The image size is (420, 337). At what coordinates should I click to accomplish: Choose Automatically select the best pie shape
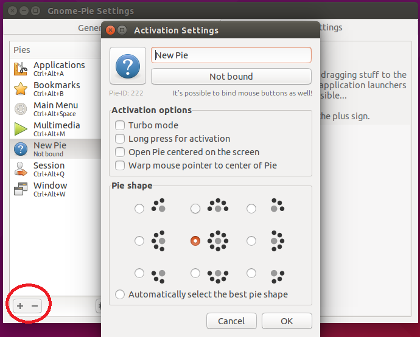coord(120,294)
